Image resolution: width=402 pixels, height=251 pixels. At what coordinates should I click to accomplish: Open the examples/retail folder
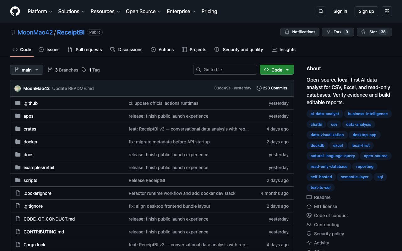(39, 168)
